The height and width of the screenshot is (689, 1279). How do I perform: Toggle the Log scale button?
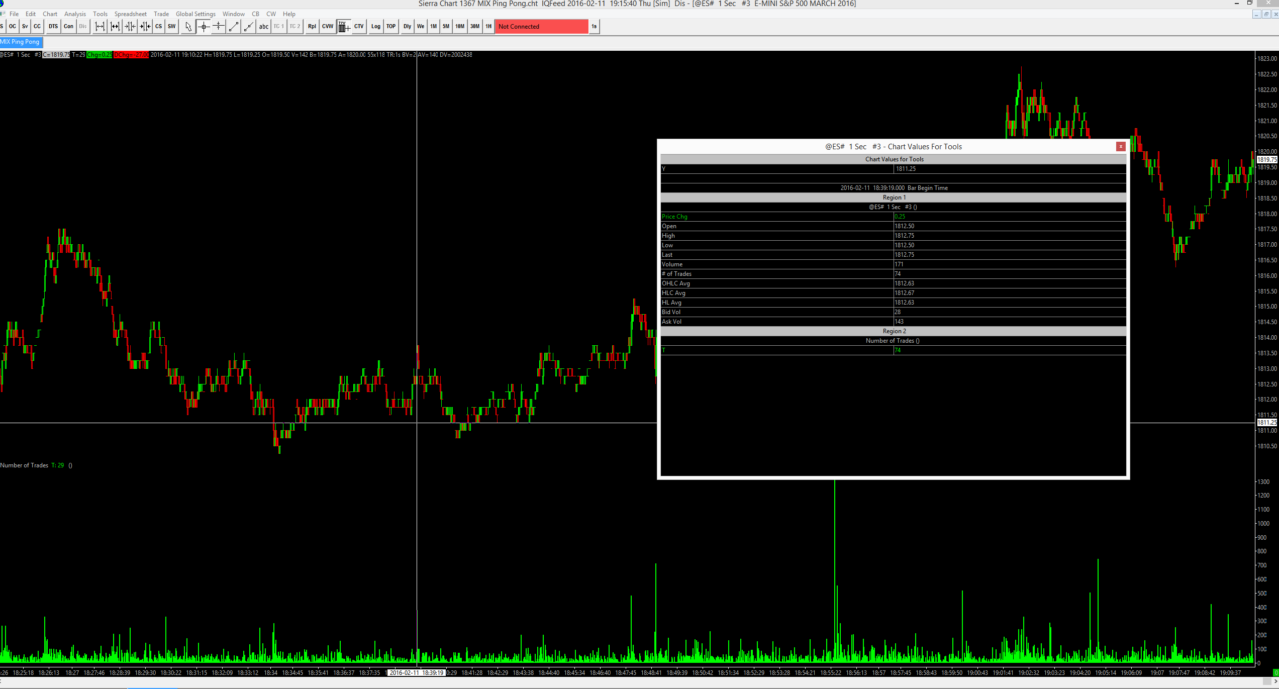point(375,27)
